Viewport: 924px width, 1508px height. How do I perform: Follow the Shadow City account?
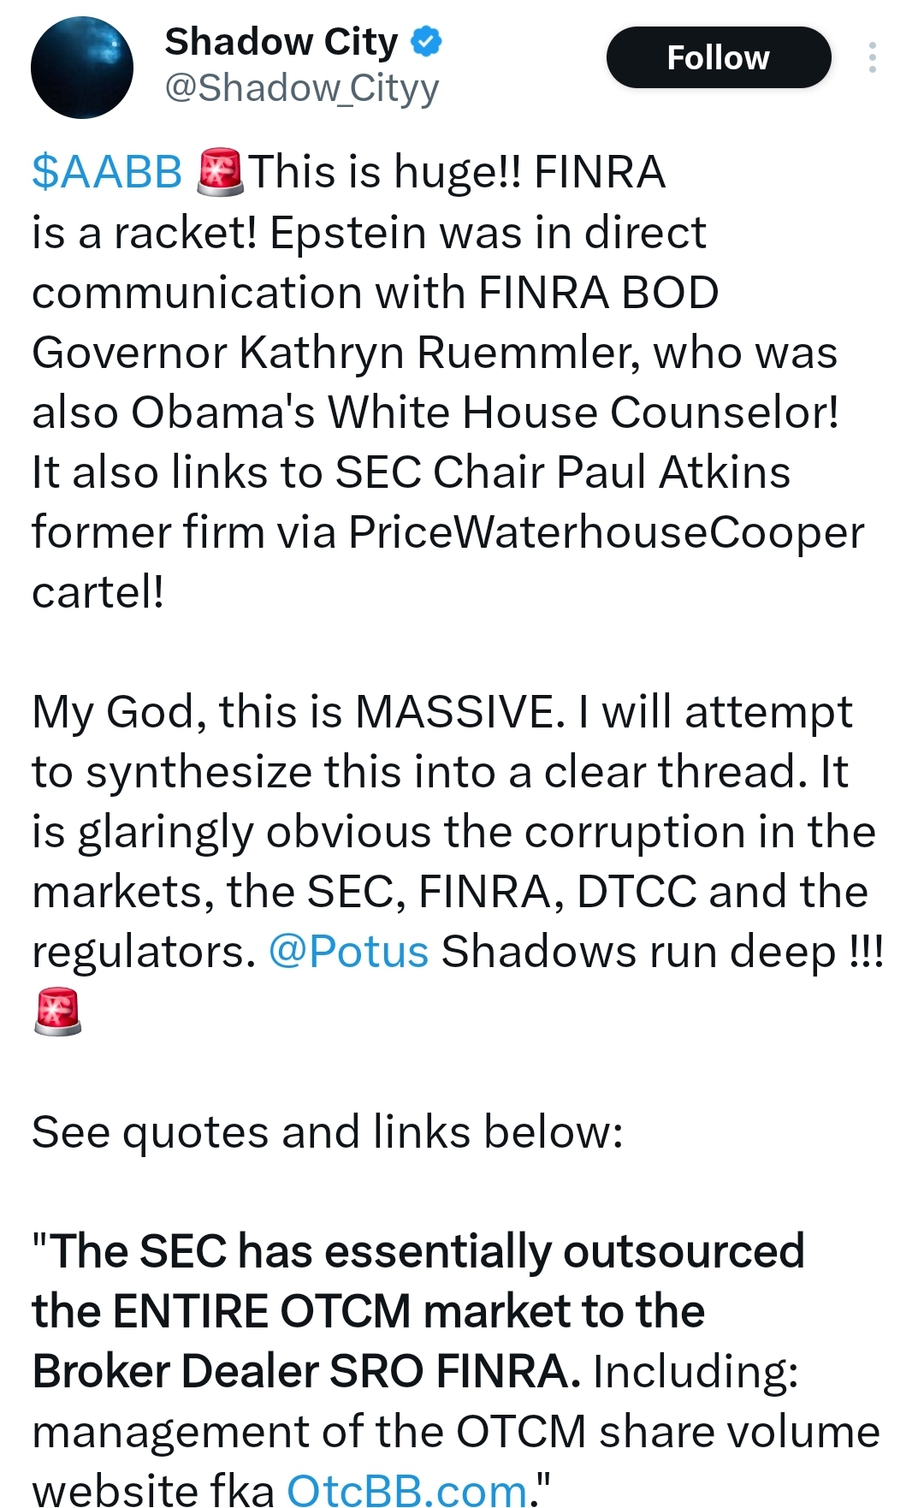coord(718,57)
